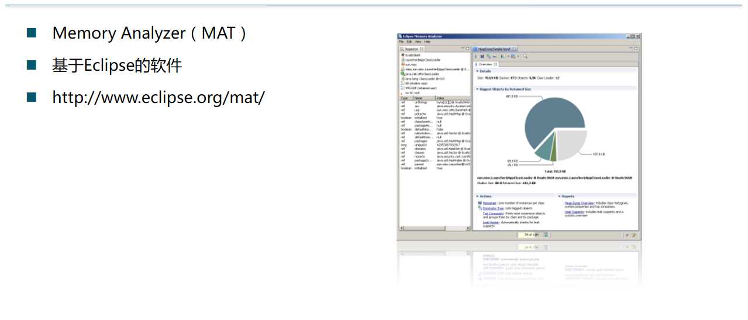The image size is (748, 320).
Task: Minimize the Inspector view panel
Action: pyautogui.click(x=463, y=49)
